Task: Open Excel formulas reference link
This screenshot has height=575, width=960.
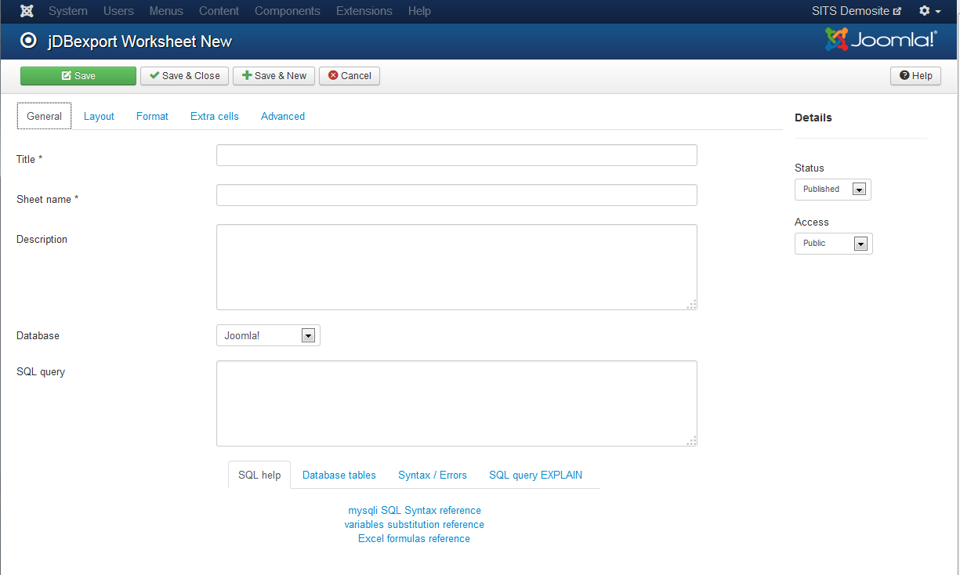Action: coord(414,539)
